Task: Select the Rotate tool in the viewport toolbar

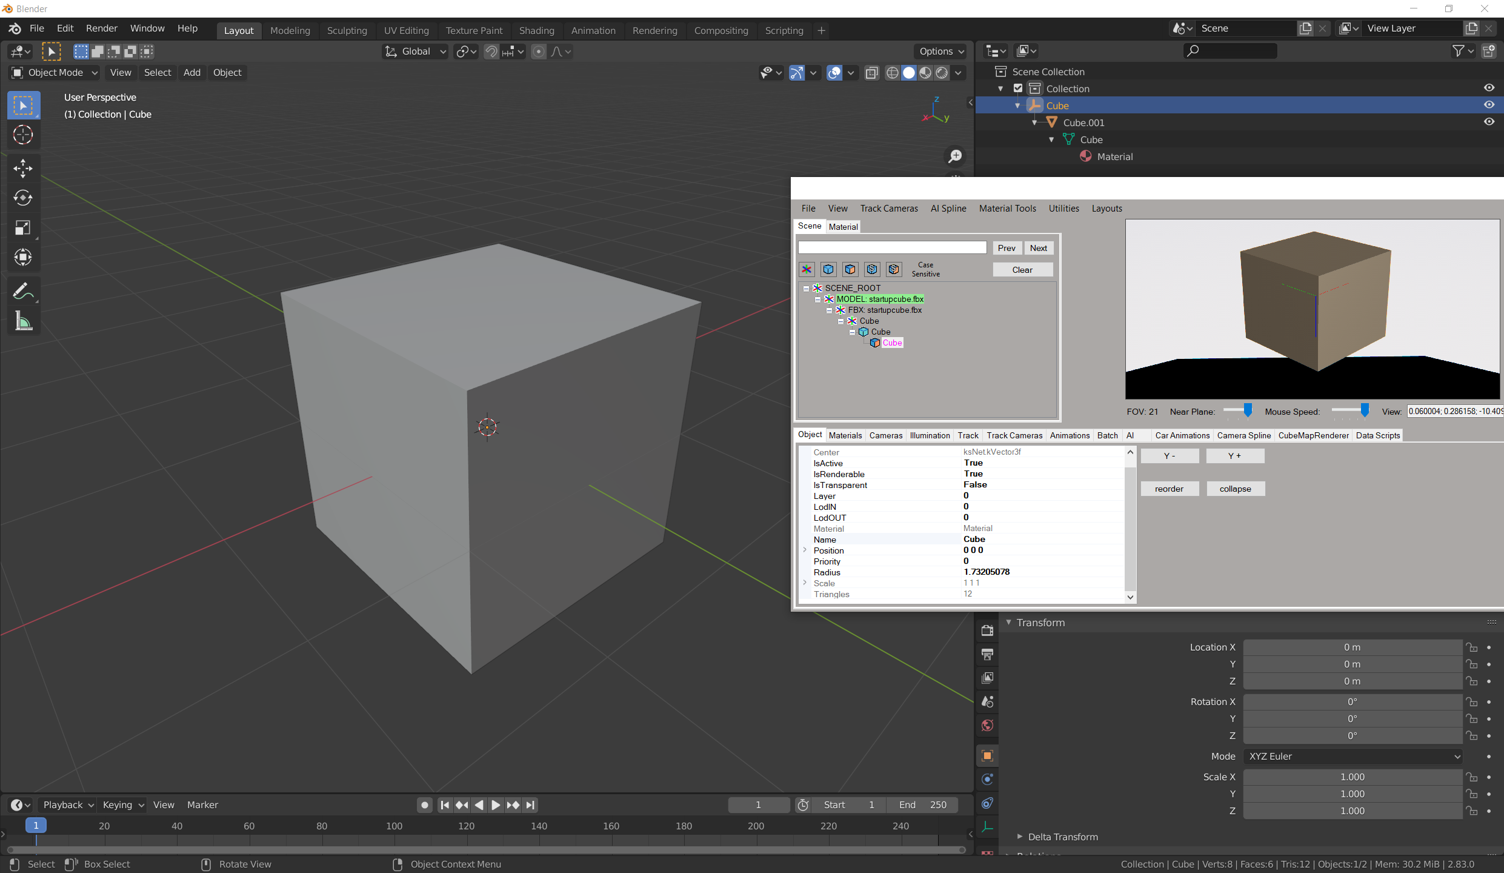Action: click(x=23, y=198)
